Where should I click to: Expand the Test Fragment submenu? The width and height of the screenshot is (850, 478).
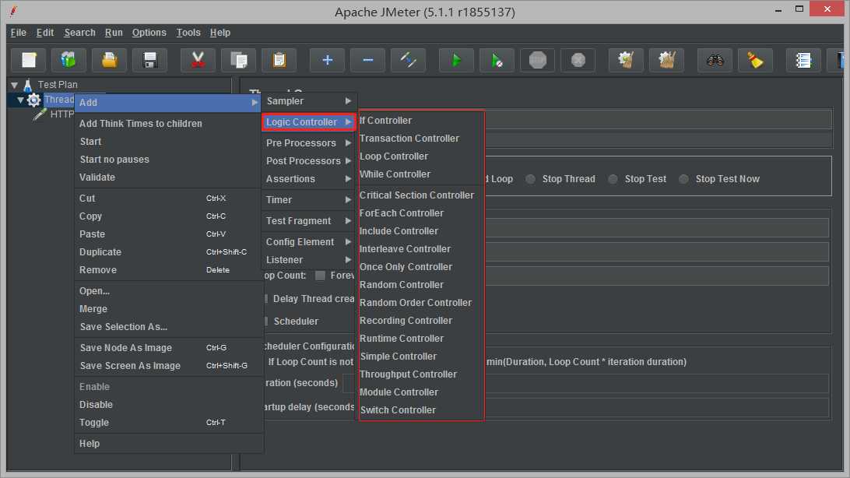[x=308, y=221]
